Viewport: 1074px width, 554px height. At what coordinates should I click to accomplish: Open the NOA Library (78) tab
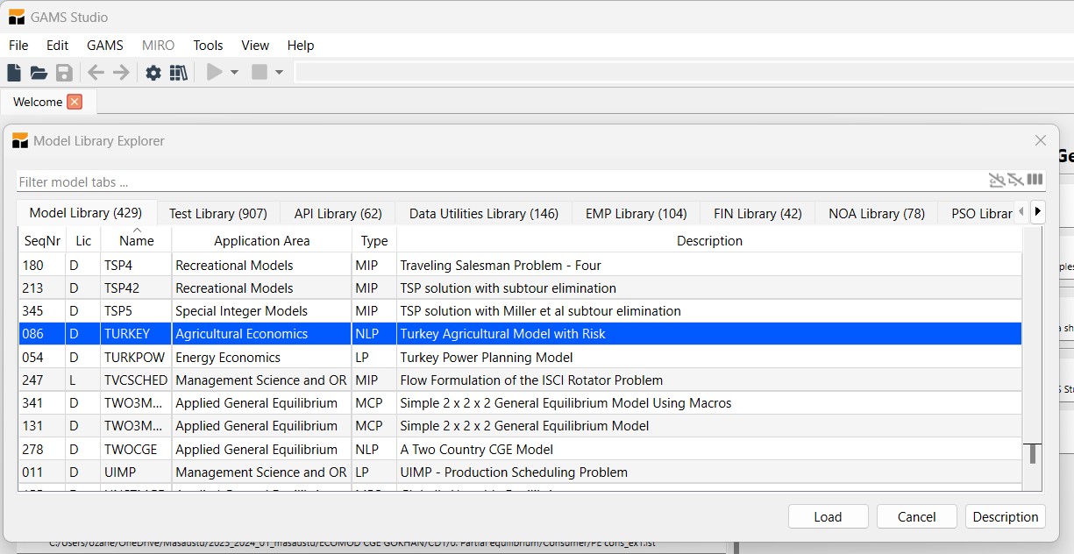pyautogui.click(x=877, y=213)
